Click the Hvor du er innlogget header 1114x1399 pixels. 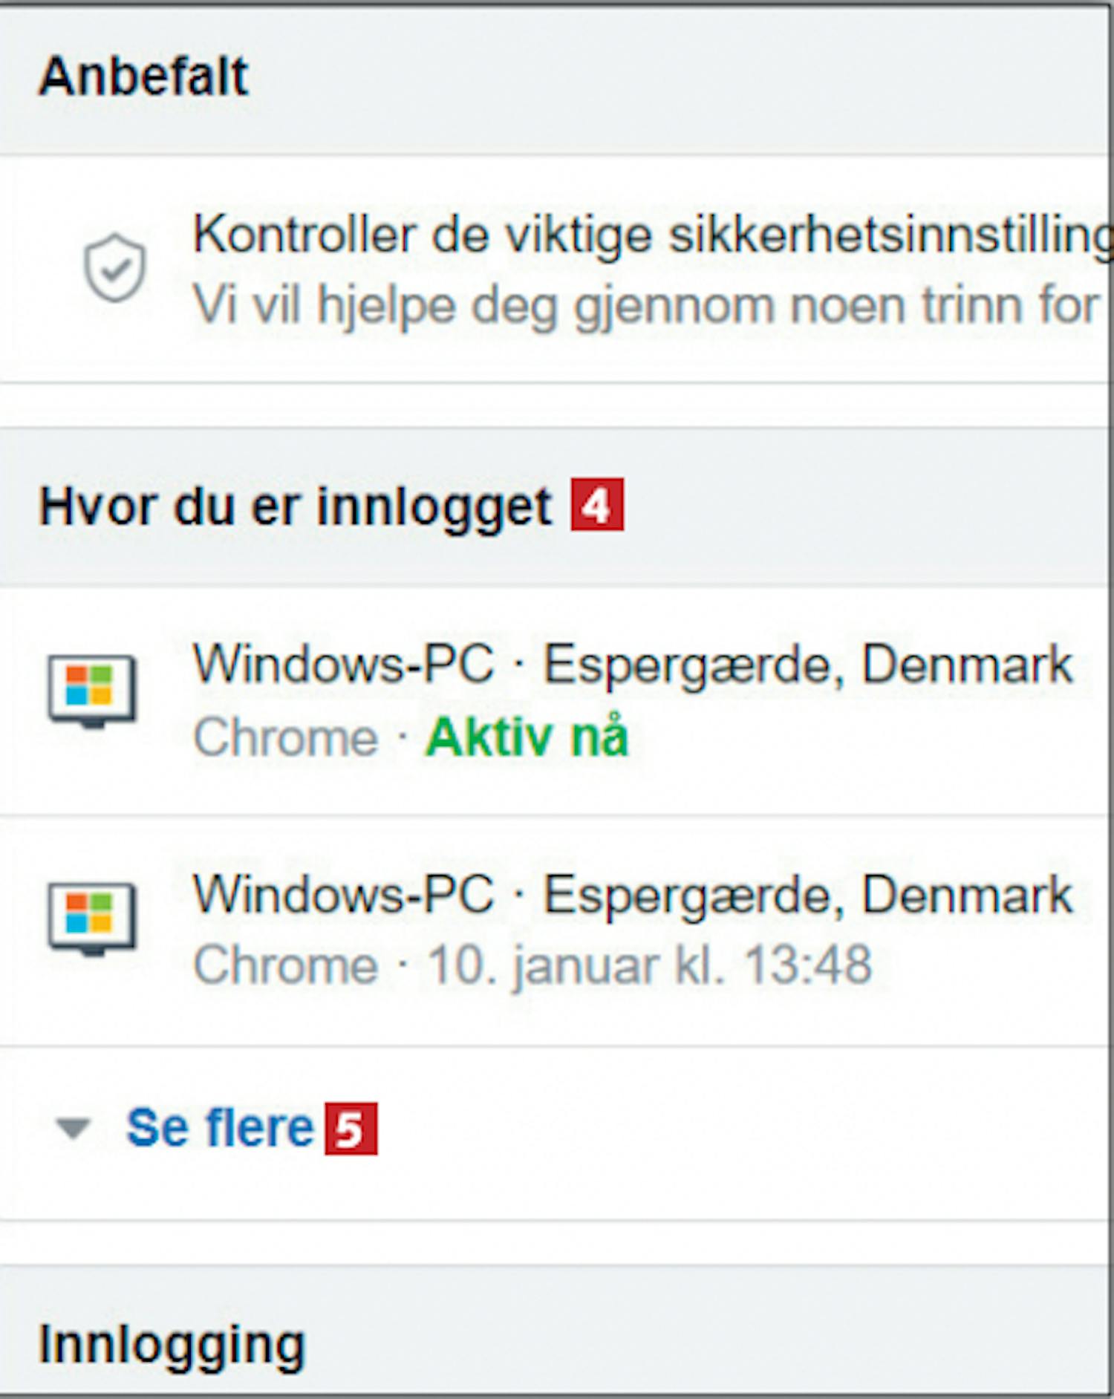pos(295,507)
